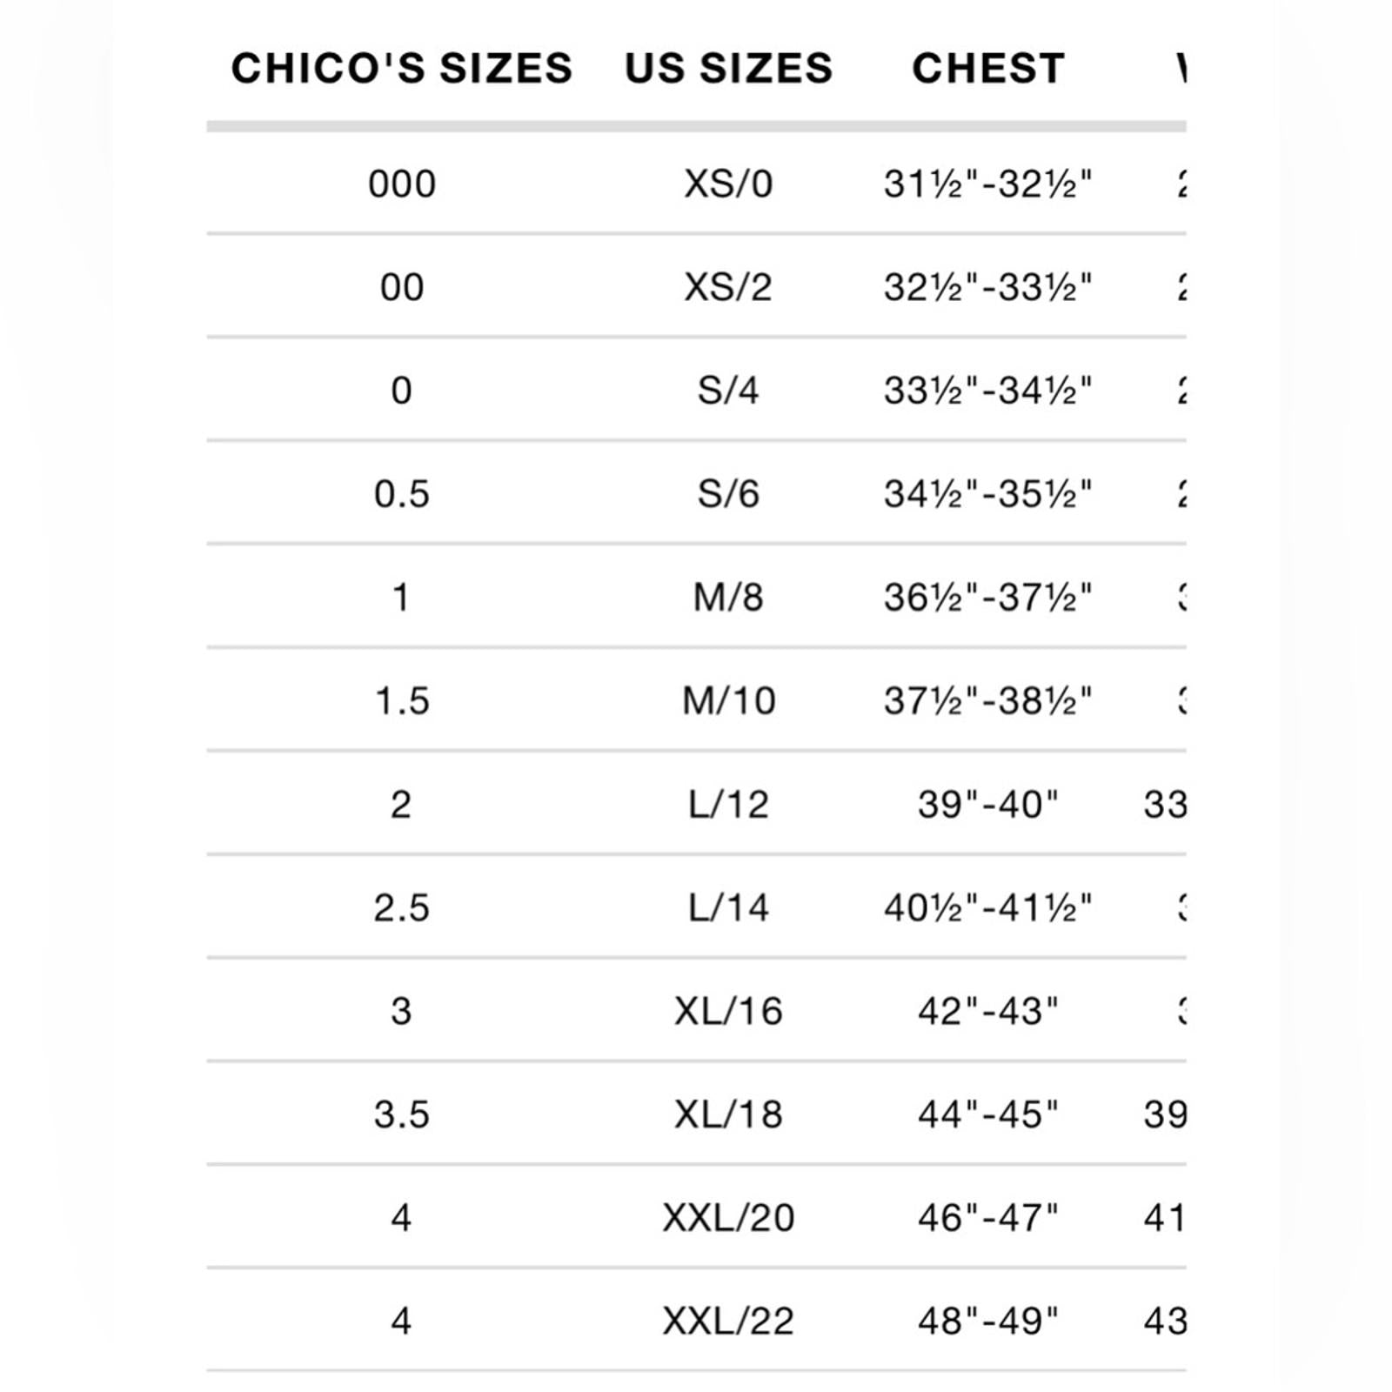This screenshot has height=1392, width=1392.
Task: Click chest measurement 37½"-38½"
Action: [987, 701]
